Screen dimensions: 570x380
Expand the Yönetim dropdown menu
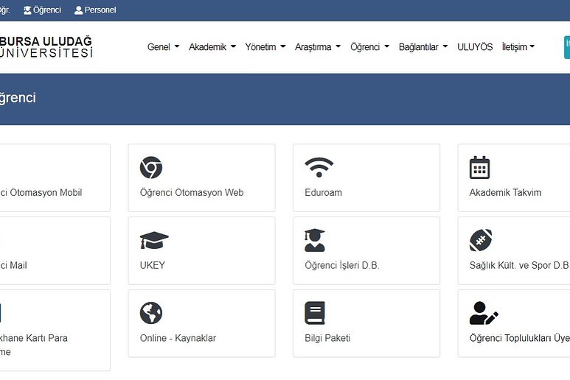265,47
